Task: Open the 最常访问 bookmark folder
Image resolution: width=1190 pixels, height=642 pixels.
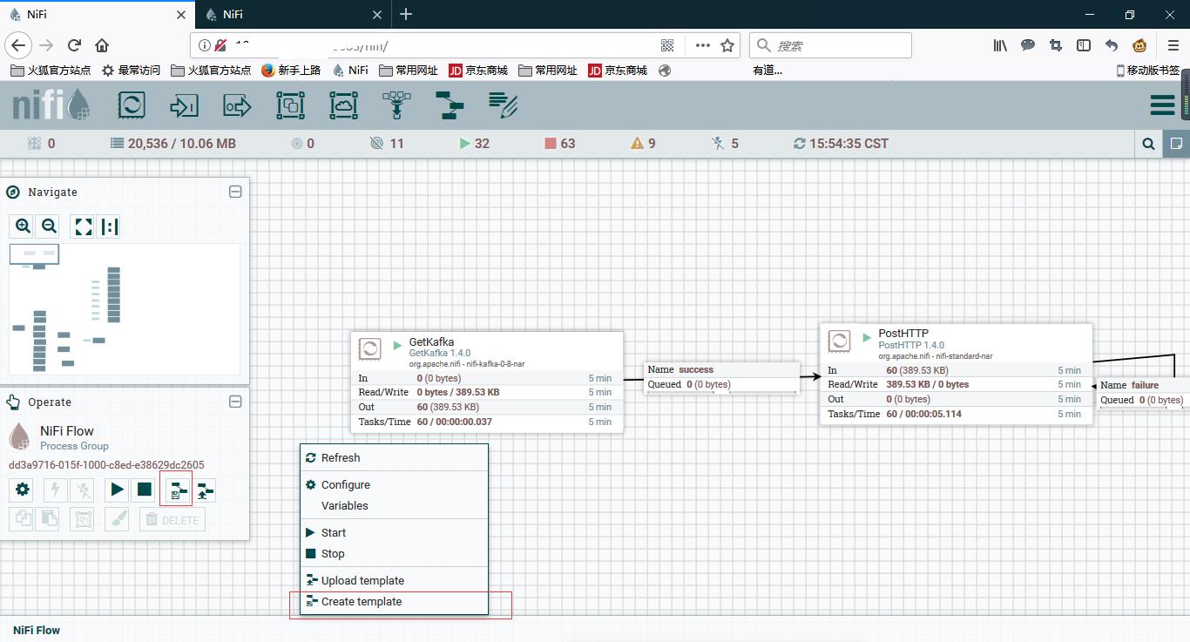Action: coord(131,71)
